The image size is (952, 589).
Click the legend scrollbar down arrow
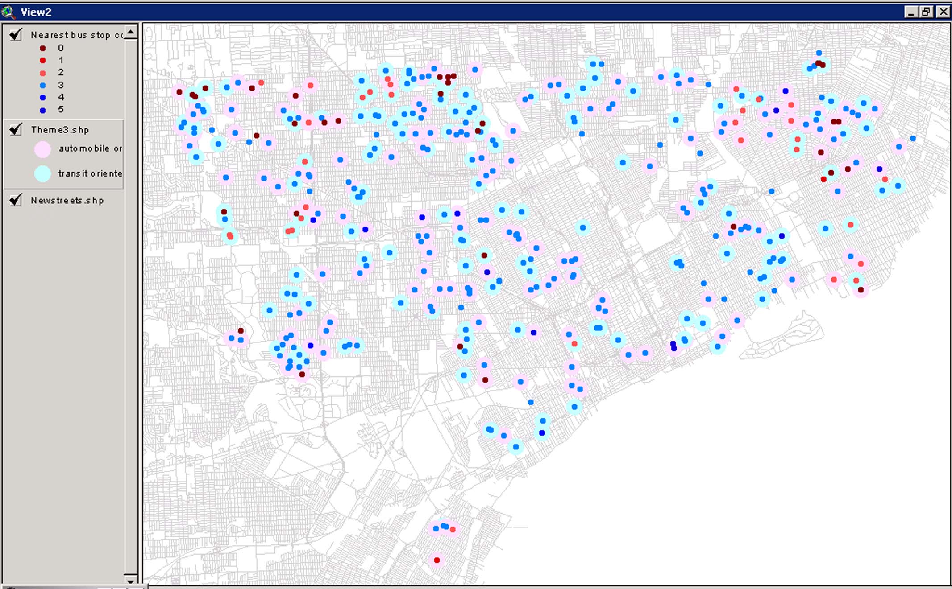(x=131, y=581)
